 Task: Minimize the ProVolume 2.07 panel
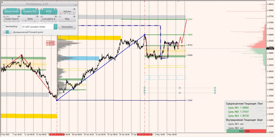[x=75, y=5]
